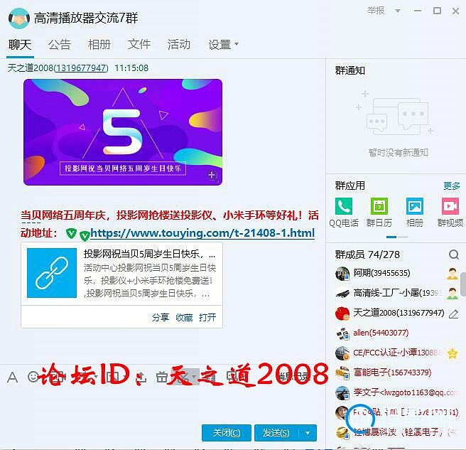
Task: Open the emoji smiley picker
Action: 33,377
